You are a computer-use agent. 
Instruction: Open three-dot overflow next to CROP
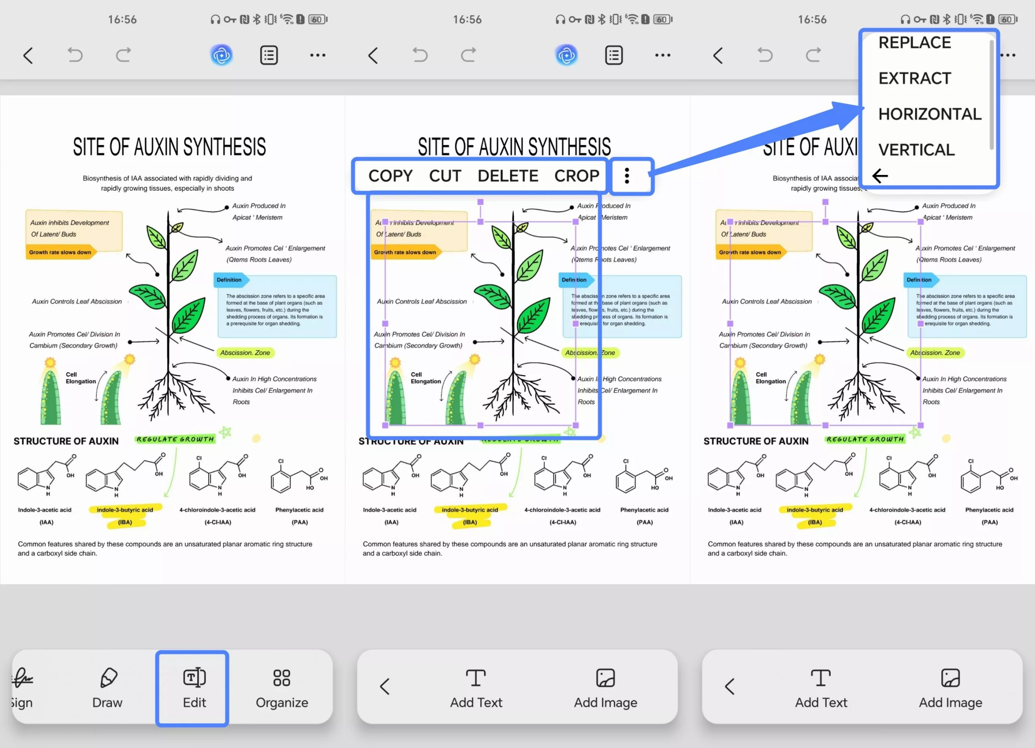pyautogui.click(x=627, y=176)
